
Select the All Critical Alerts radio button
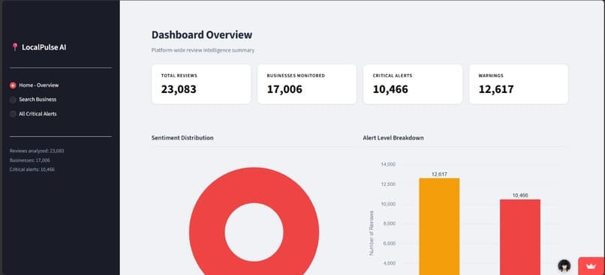tap(13, 114)
